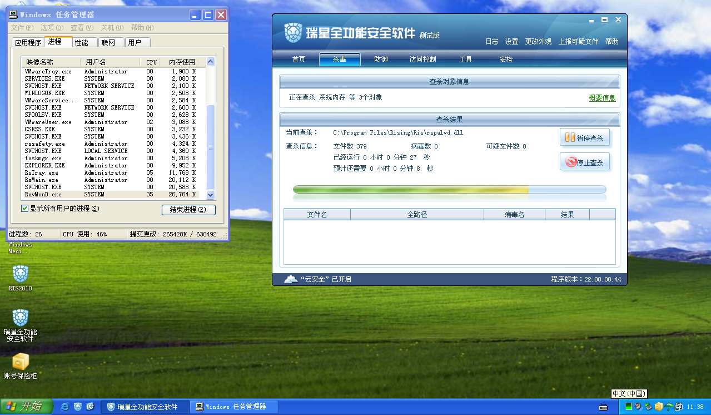Click the Rising lion shield logo
Viewport: 711px width, 415px height.
(293, 33)
